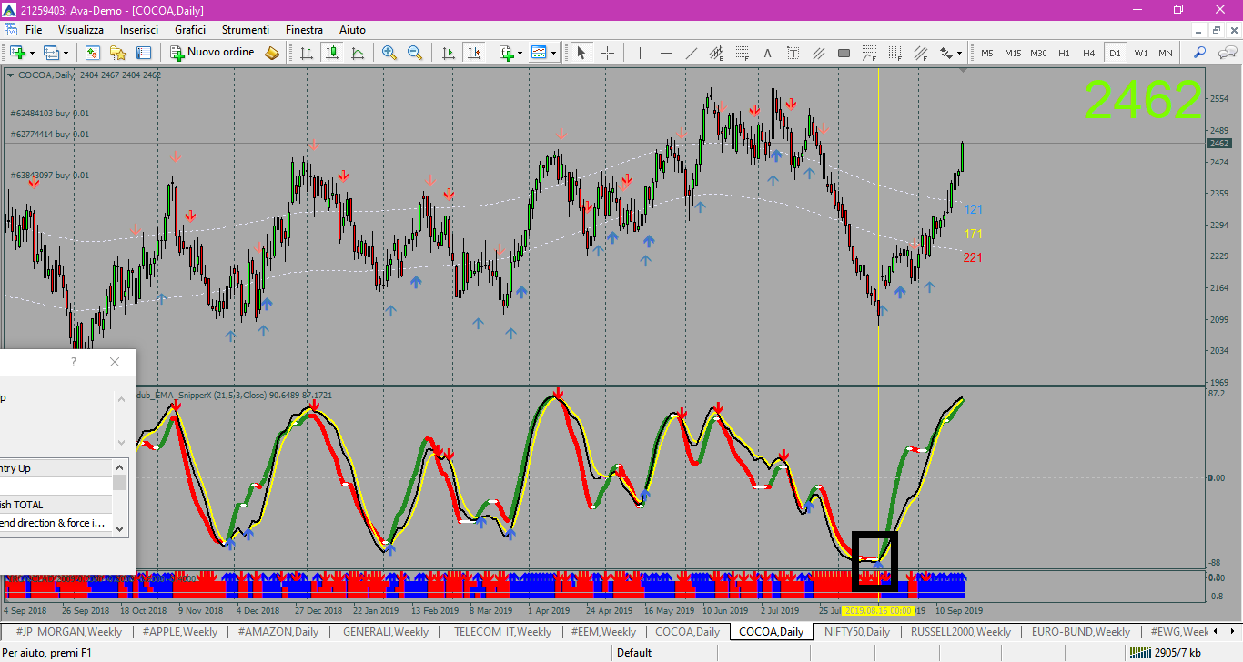The height and width of the screenshot is (662, 1243).
Task: Select the 'ish TOTAL' row in dialog
Action: tap(56, 505)
